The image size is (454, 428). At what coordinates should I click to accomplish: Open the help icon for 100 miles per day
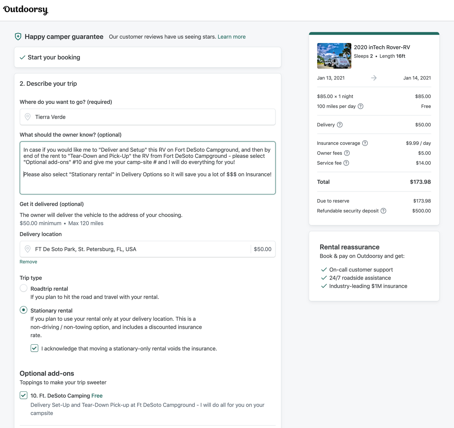click(361, 106)
